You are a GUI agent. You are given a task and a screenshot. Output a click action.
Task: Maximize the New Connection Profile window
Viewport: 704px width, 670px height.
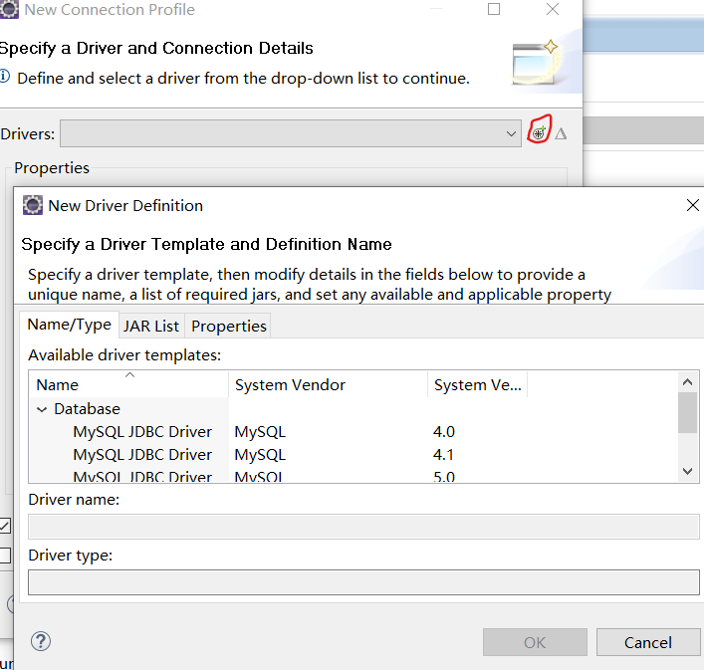pyautogui.click(x=494, y=9)
